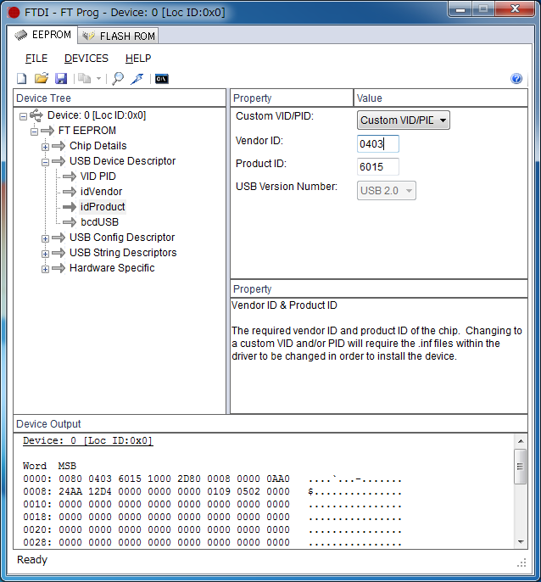Viewport: 541px width, 582px height.
Task: Click Device Output scrollbar up arrow
Action: tap(521, 441)
